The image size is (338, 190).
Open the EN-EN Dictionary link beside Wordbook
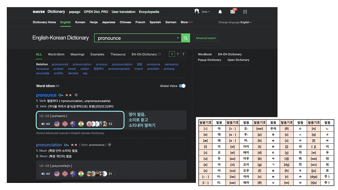tap(230, 54)
